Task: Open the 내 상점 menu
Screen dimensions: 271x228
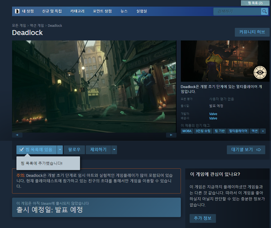Action: pos(28,11)
